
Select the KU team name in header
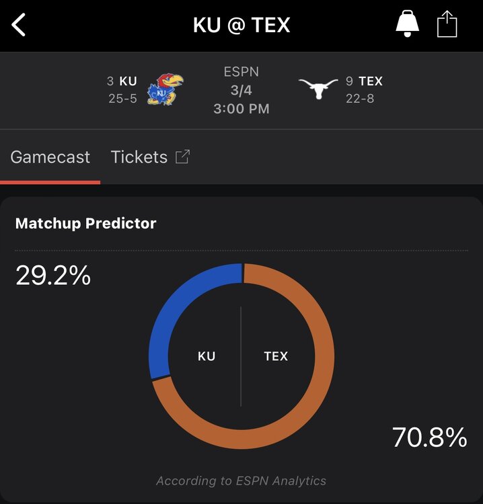click(128, 81)
